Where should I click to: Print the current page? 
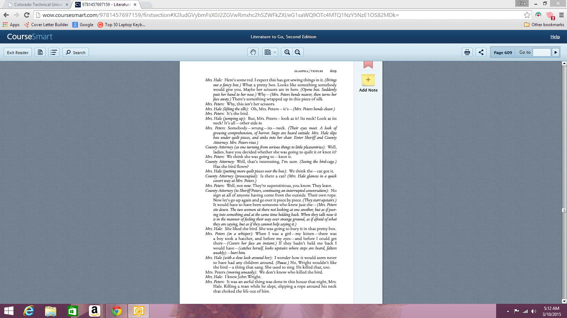coord(467,52)
